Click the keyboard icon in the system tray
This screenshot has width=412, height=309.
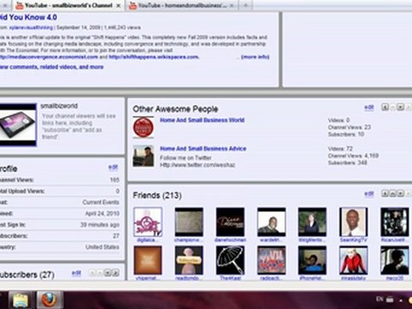390,300
